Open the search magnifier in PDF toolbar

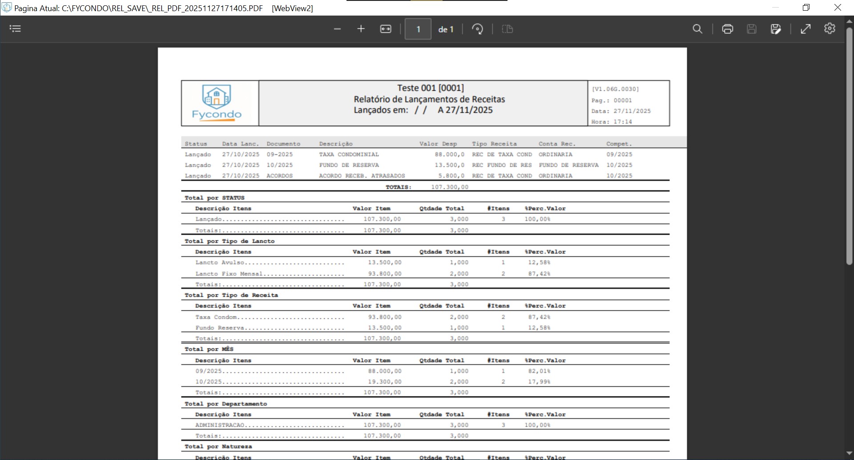(x=697, y=29)
